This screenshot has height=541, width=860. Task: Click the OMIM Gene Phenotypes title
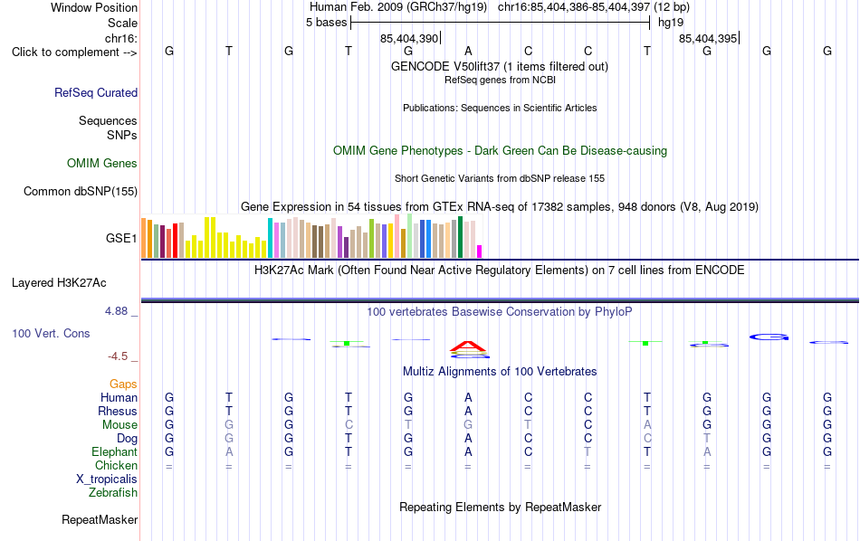pos(501,151)
